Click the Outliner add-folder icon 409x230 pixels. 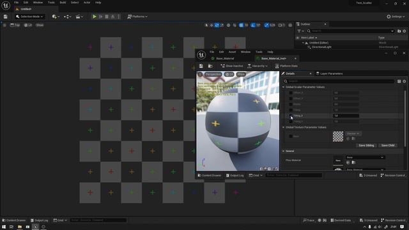[399, 31]
